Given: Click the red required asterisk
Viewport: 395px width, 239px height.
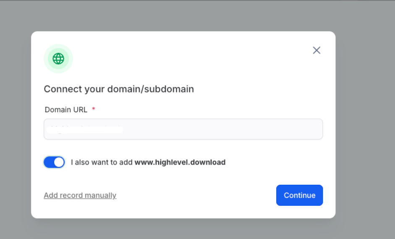Looking at the screenshot, I should pyautogui.click(x=94, y=110).
